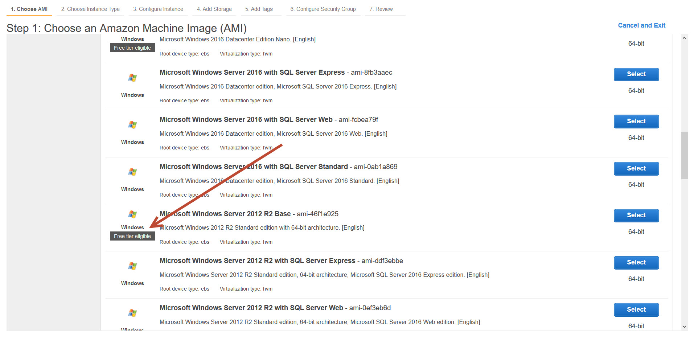
Task: Go to Choose Instance Type step
Action: click(90, 9)
